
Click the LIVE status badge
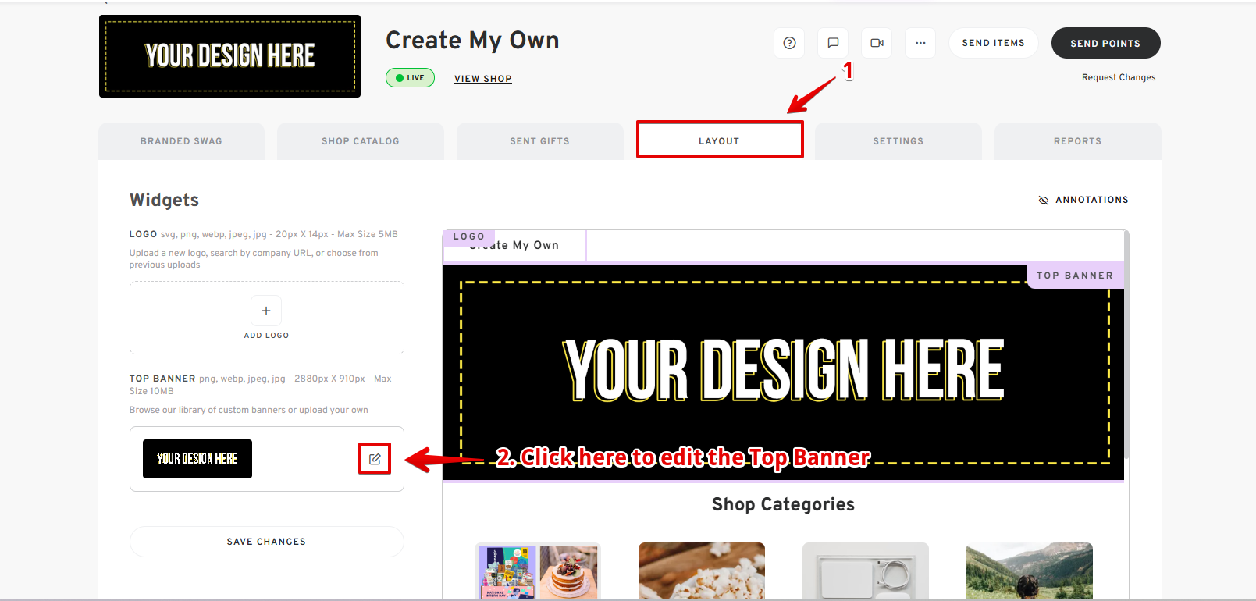(410, 78)
